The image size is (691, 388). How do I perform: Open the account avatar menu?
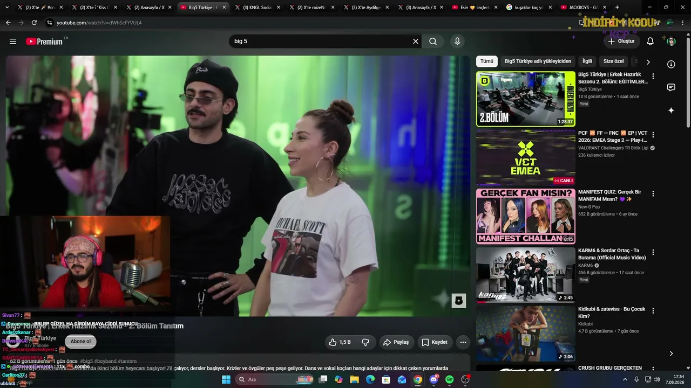pyautogui.click(x=671, y=41)
